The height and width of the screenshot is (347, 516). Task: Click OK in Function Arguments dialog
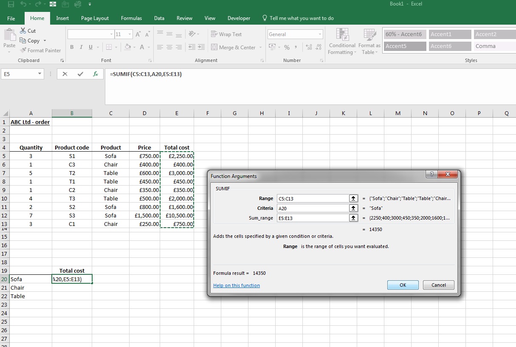point(403,285)
